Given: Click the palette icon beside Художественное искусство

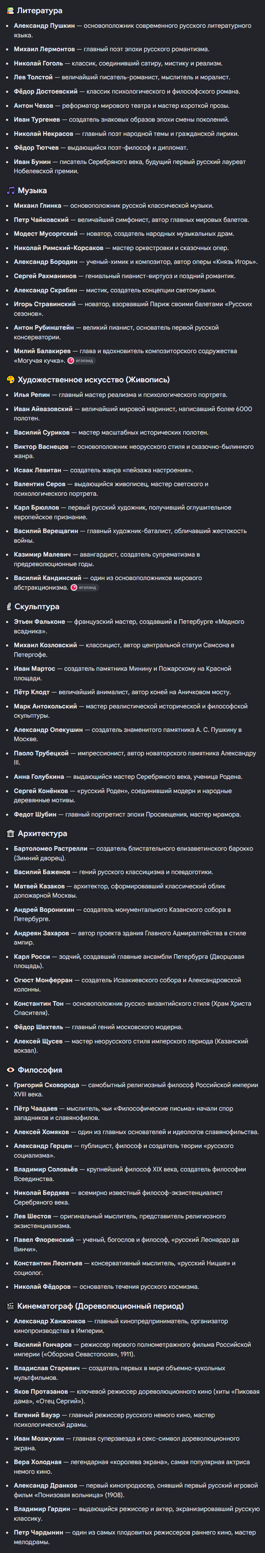Looking at the screenshot, I should click(x=10, y=380).
